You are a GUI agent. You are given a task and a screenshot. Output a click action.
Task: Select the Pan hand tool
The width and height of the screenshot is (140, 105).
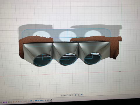click(x=67, y=95)
